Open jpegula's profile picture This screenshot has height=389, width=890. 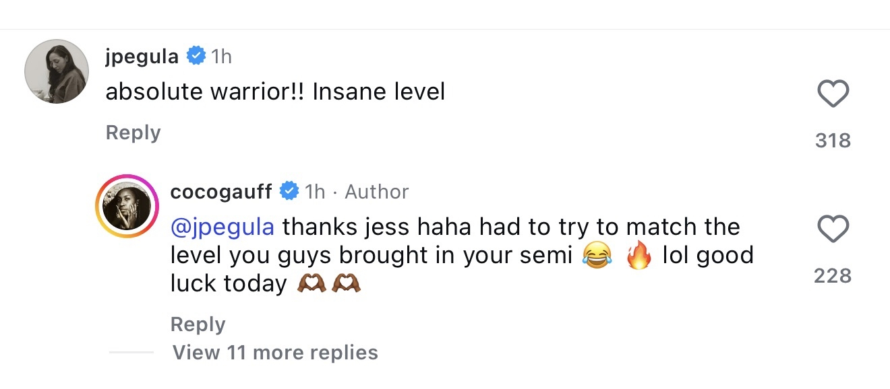click(x=55, y=72)
